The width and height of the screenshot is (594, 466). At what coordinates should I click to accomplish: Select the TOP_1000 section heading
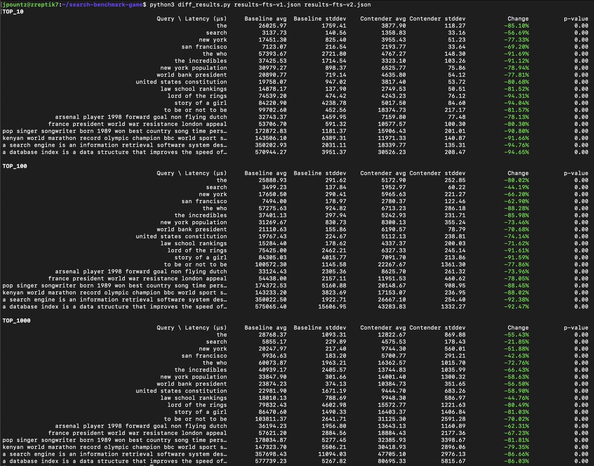(16, 321)
